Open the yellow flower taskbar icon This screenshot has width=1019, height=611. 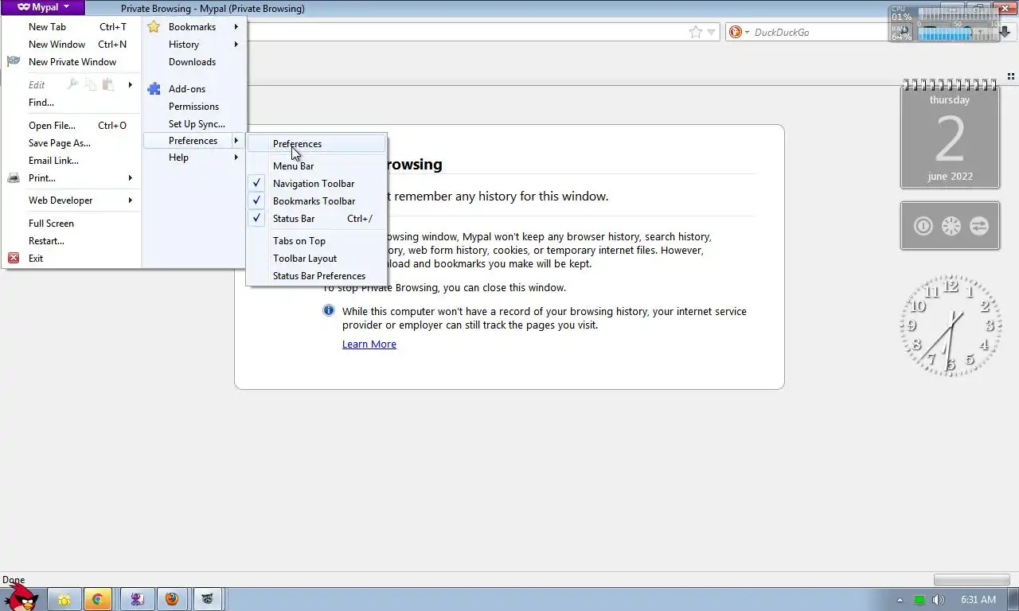pos(64,599)
